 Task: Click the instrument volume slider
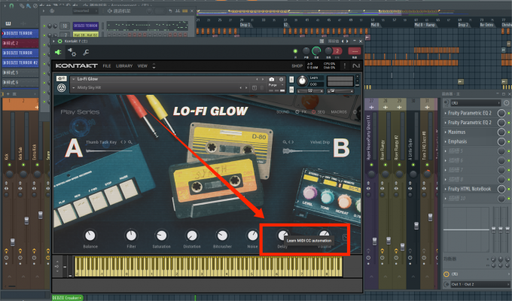340,91
